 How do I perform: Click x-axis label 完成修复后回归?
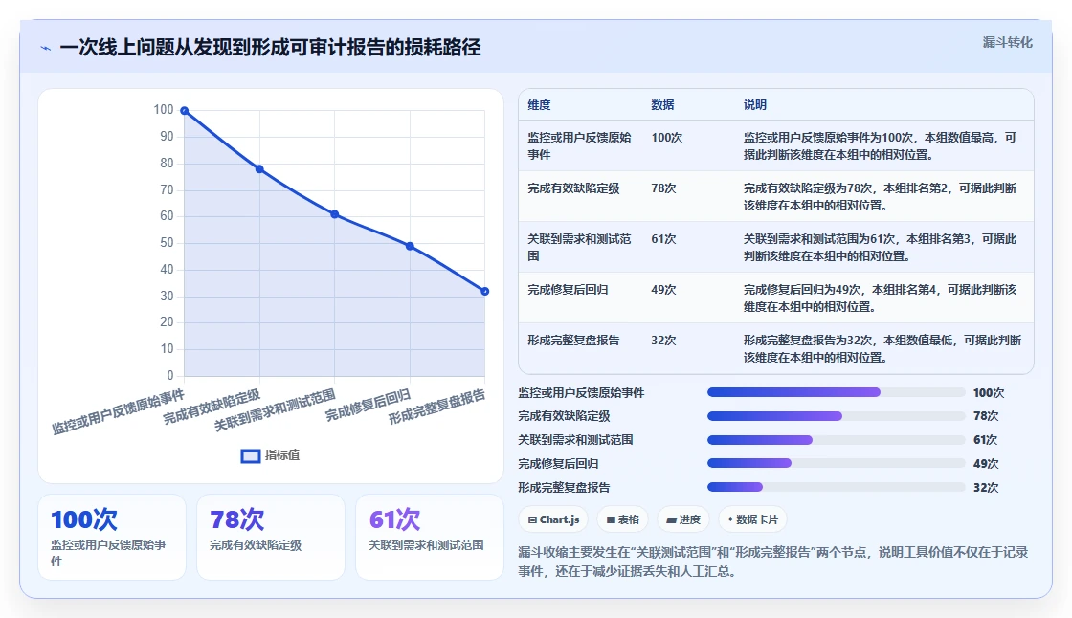(x=368, y=405)
